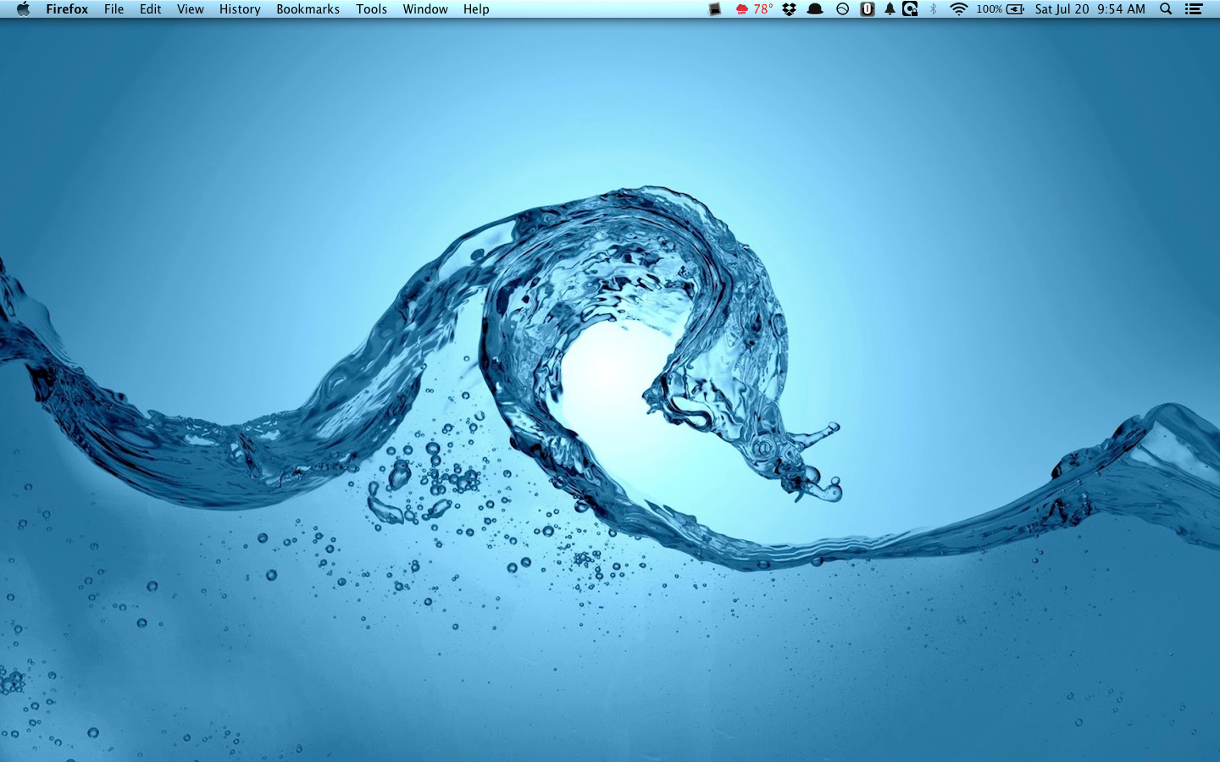The image size is (1220, 762).
Task: Click the circle with diagonal line menu bar icon
Action: pos(842,9)
